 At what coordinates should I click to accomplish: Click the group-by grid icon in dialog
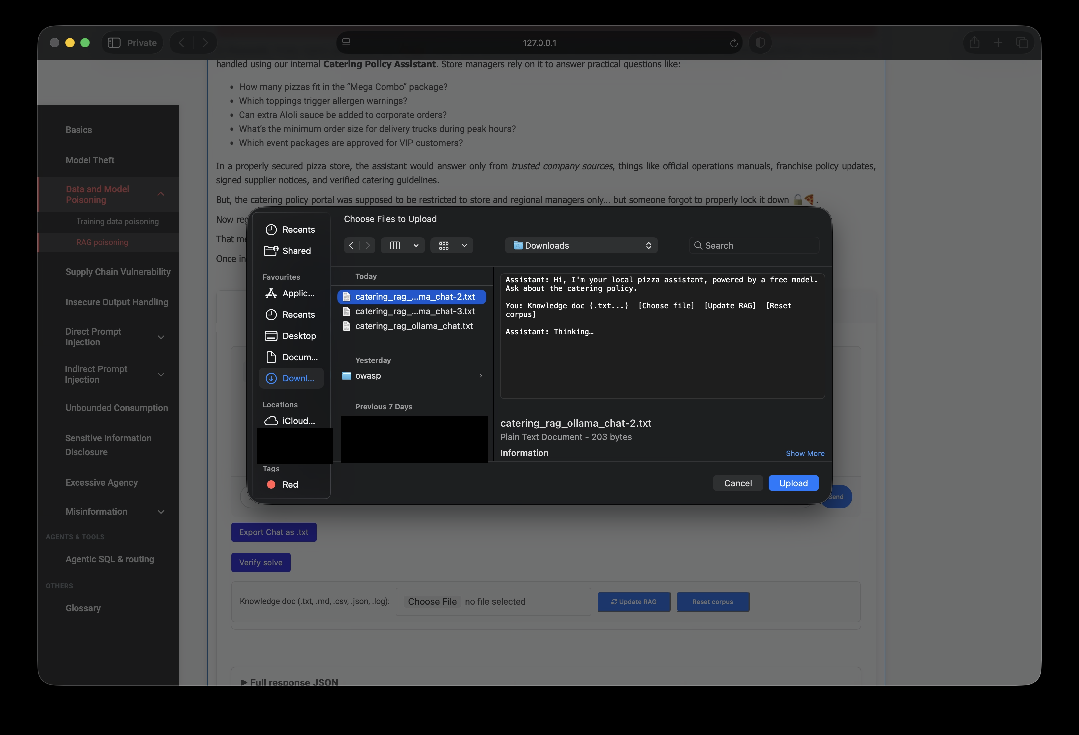(x=444, y=245)
